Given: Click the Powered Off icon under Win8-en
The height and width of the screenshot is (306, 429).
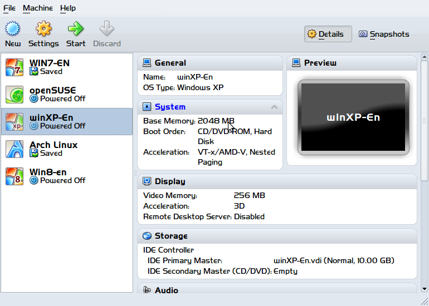Looking at the screenshot, I should tap(33, 181).
